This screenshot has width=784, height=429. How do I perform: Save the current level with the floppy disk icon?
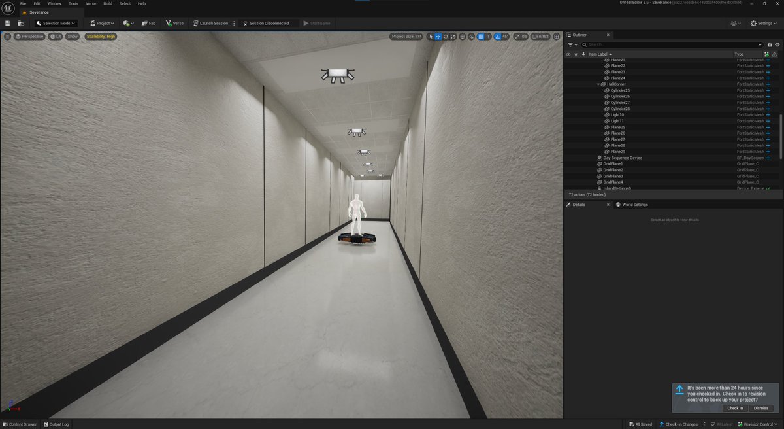[7, 23]
